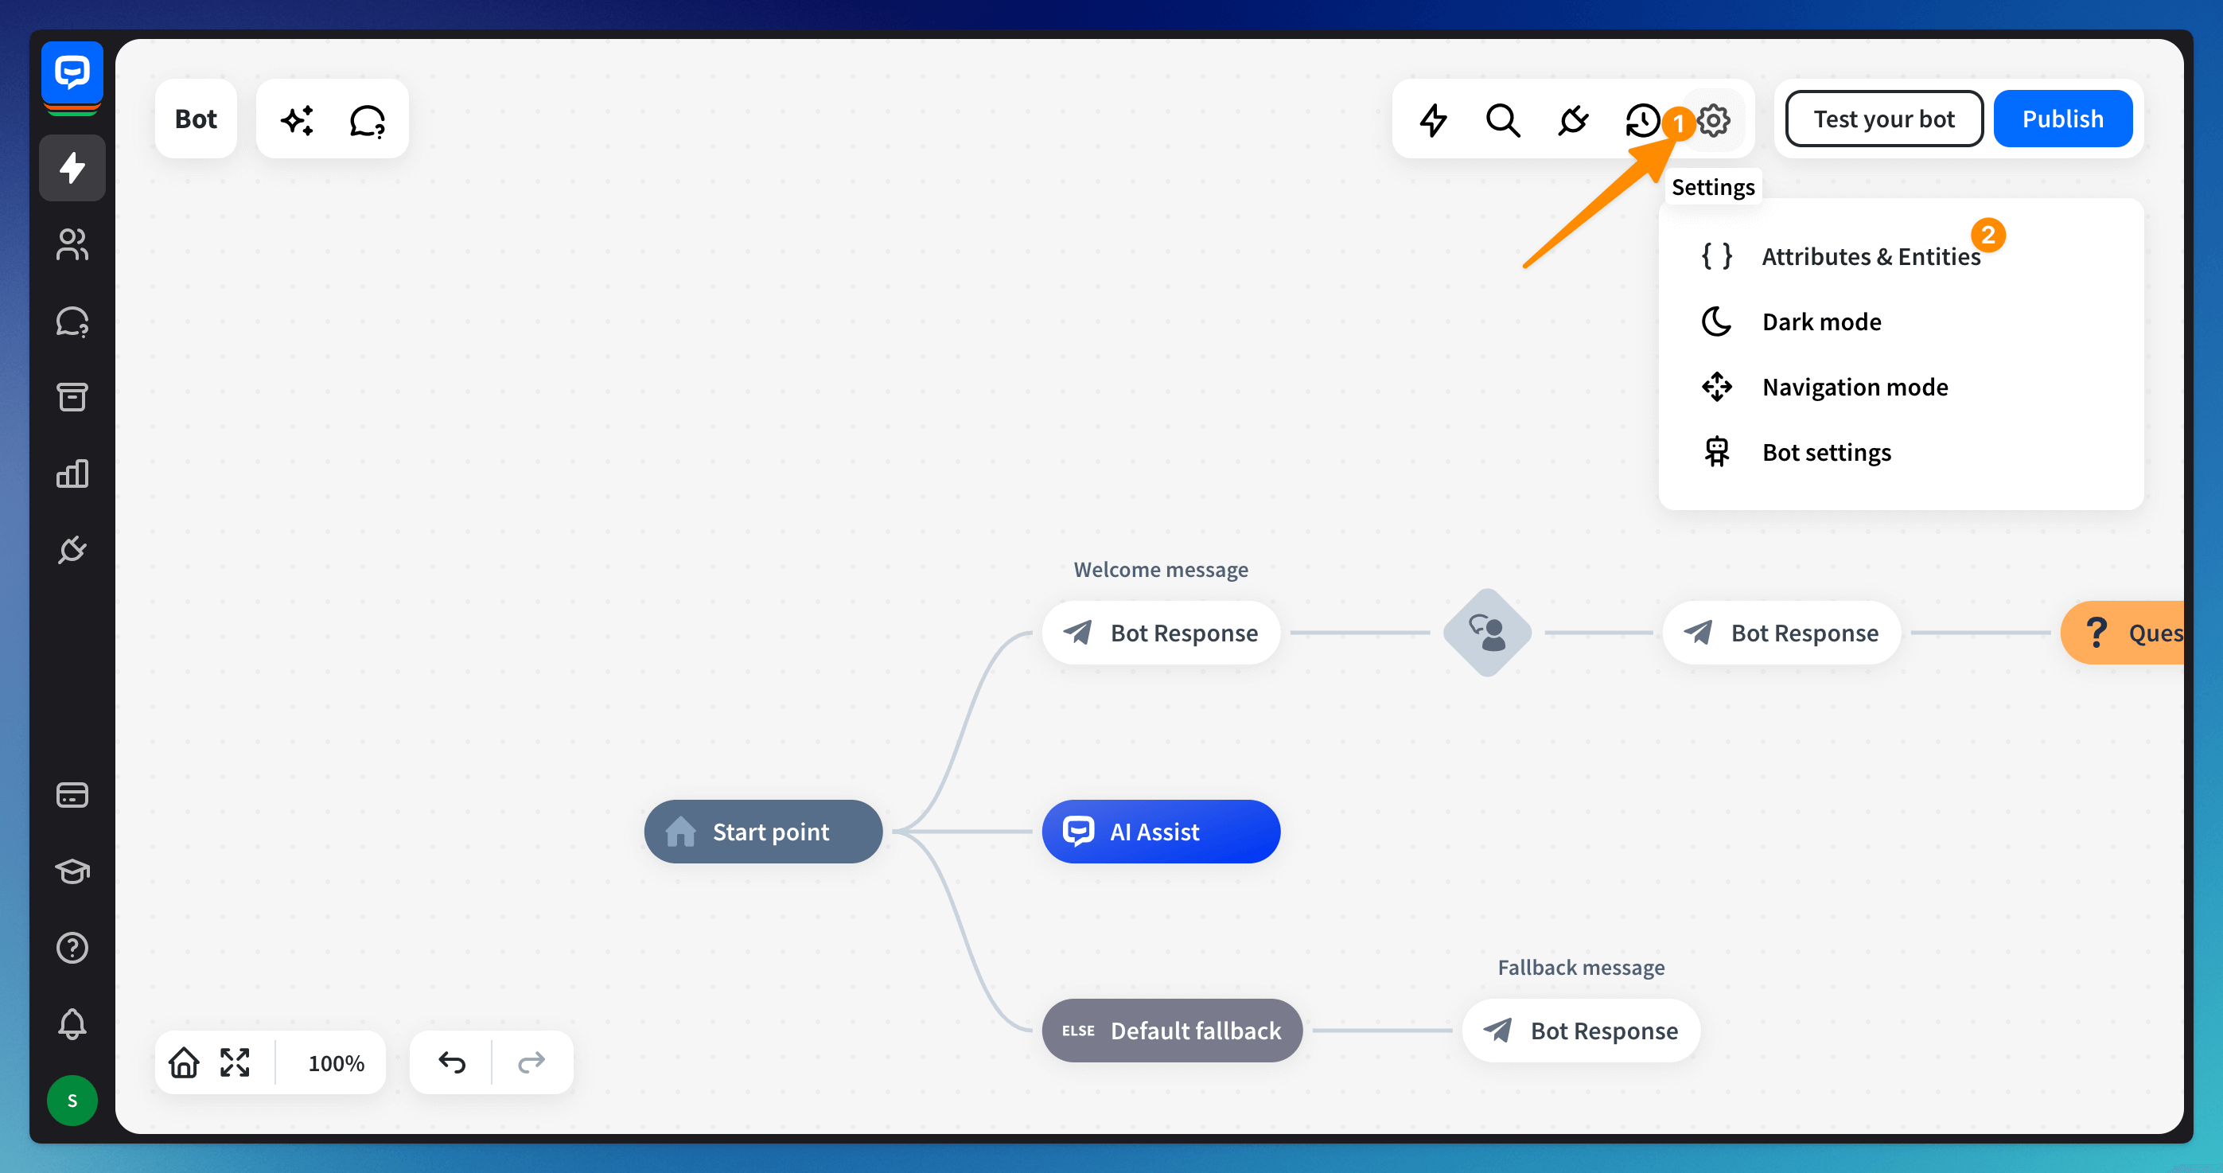Fit flow to screen with expand icon

tap(235, 1062)
